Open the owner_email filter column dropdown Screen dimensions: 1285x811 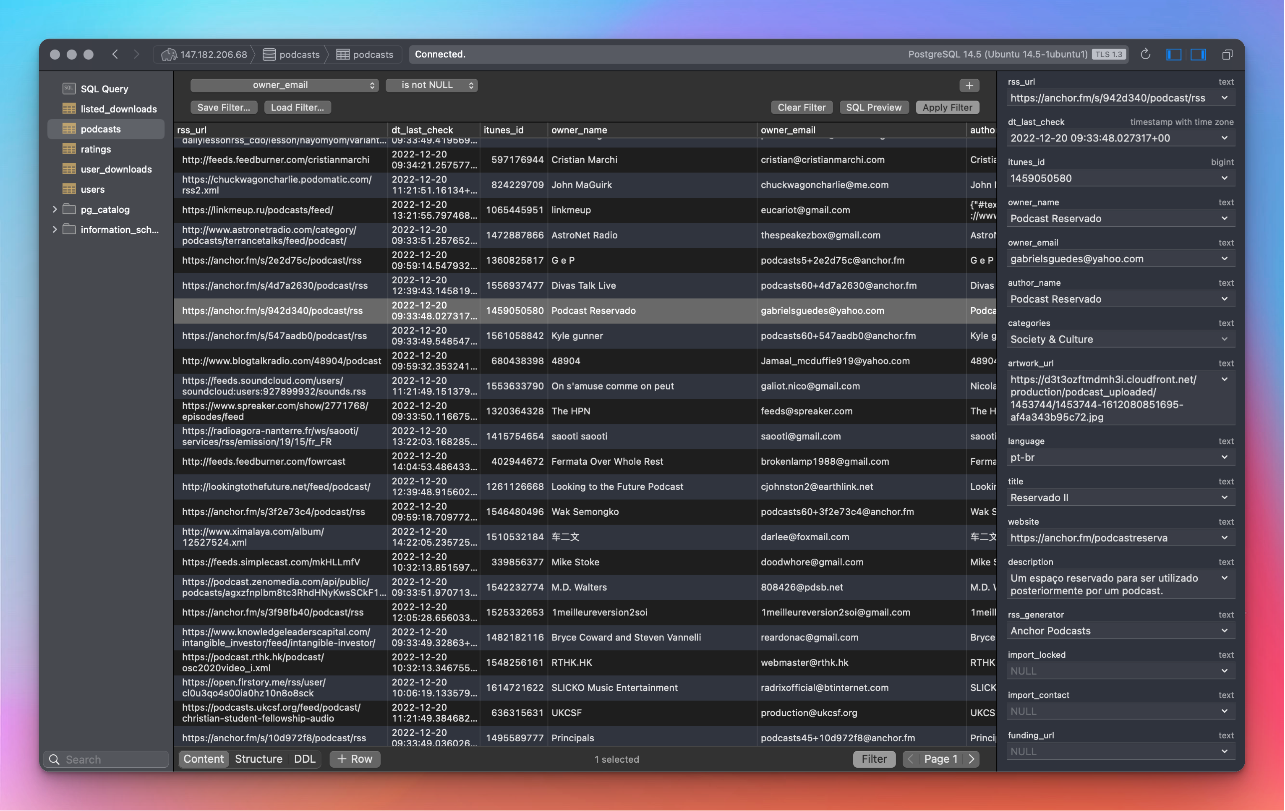click(x=285, y=86)
